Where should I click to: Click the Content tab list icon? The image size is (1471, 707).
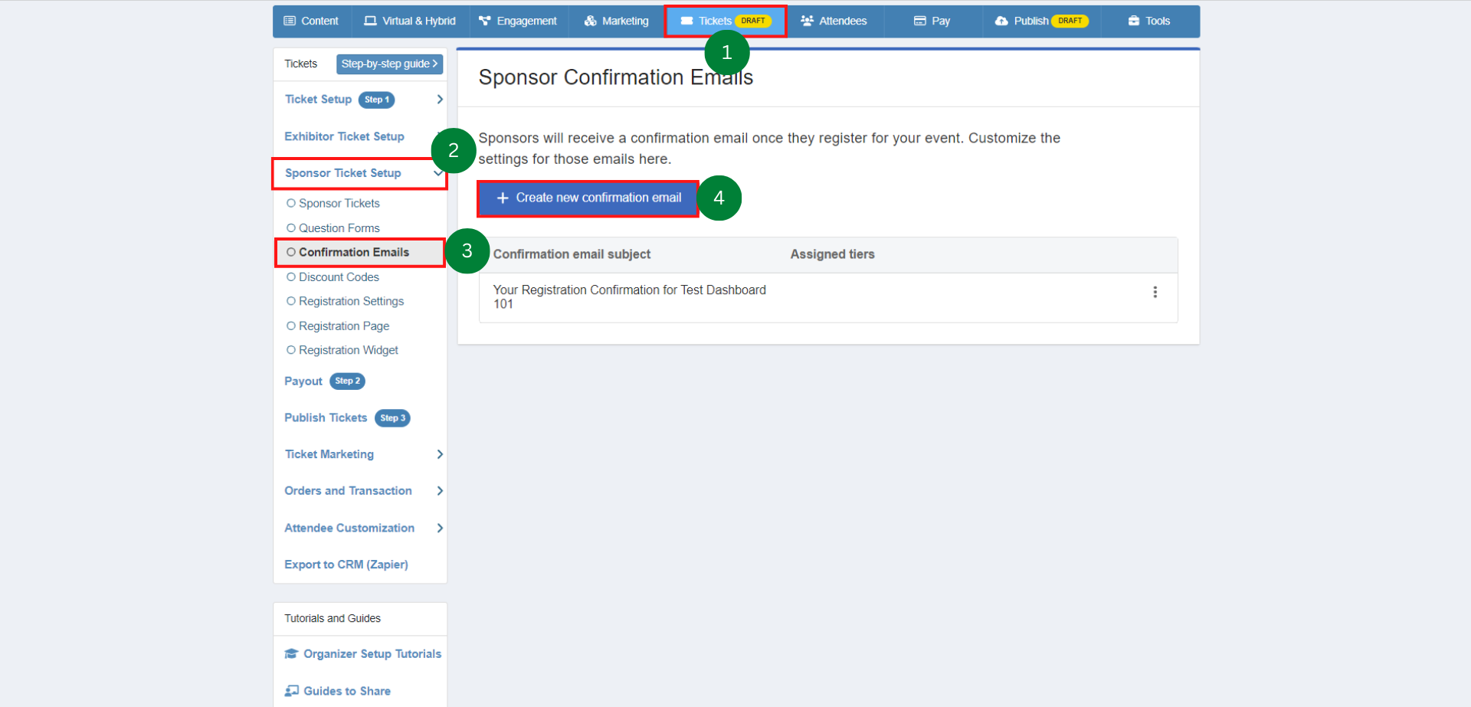[290, 21]
